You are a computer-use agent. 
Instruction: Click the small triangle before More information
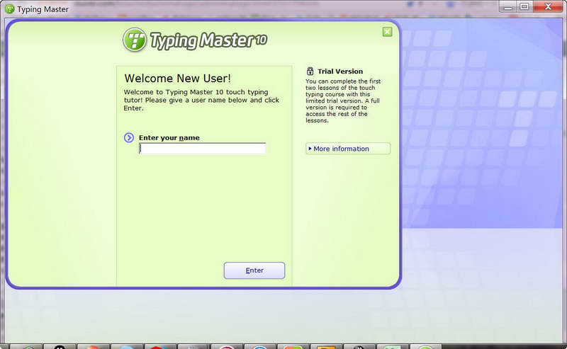(x=310, y=149)
